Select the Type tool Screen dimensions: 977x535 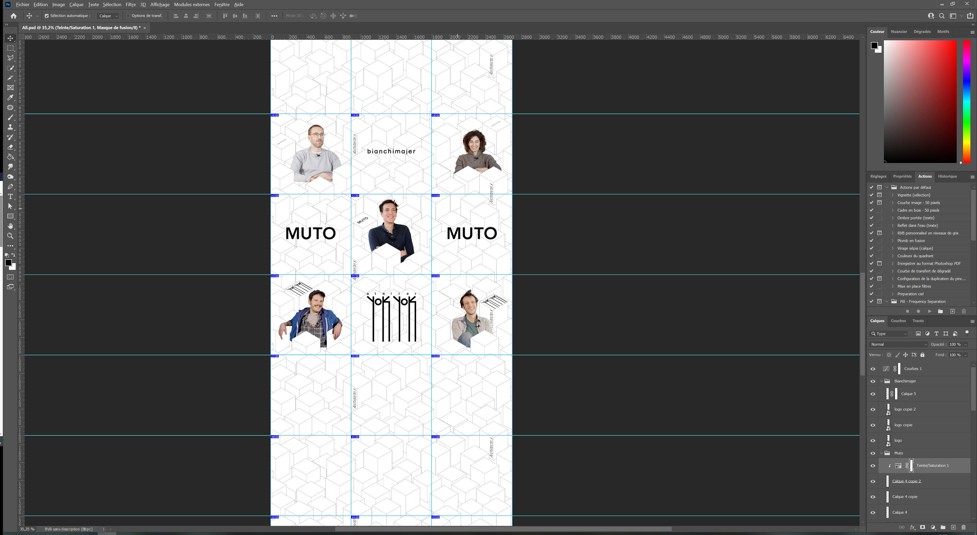tap(10, 197)
